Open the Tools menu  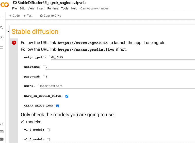(x=65, y=8)
